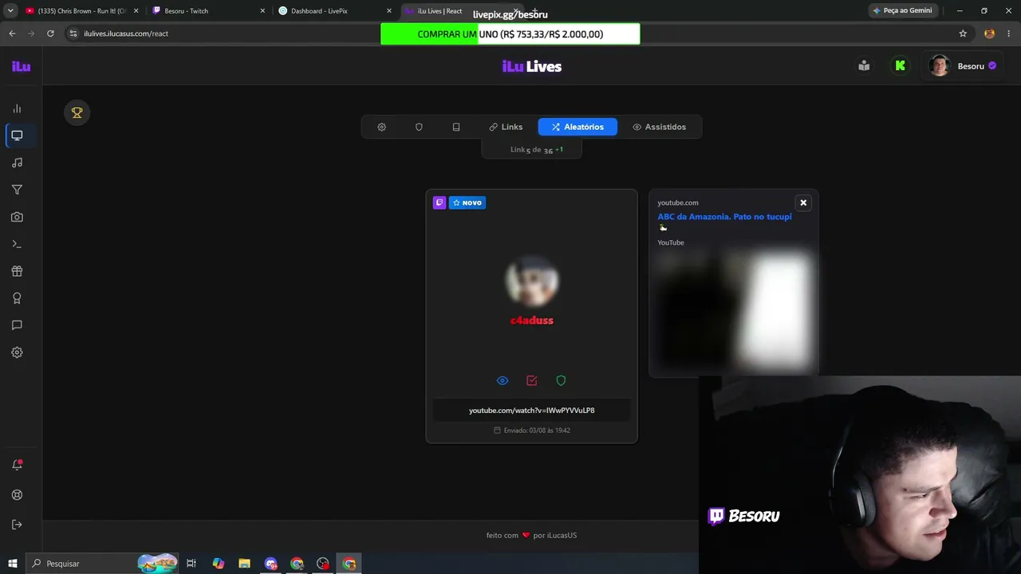Close the Besoru - Twitch browser tab
The width and height of the screenshot is (1021, 574).
[262, 11]
